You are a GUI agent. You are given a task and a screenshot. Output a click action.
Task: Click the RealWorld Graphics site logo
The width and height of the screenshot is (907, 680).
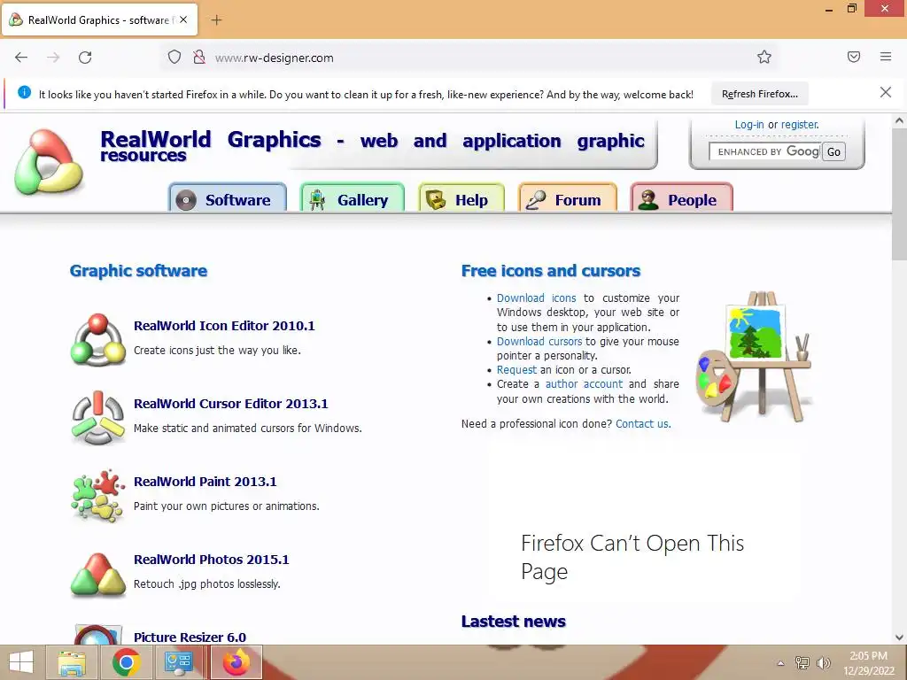49,161
